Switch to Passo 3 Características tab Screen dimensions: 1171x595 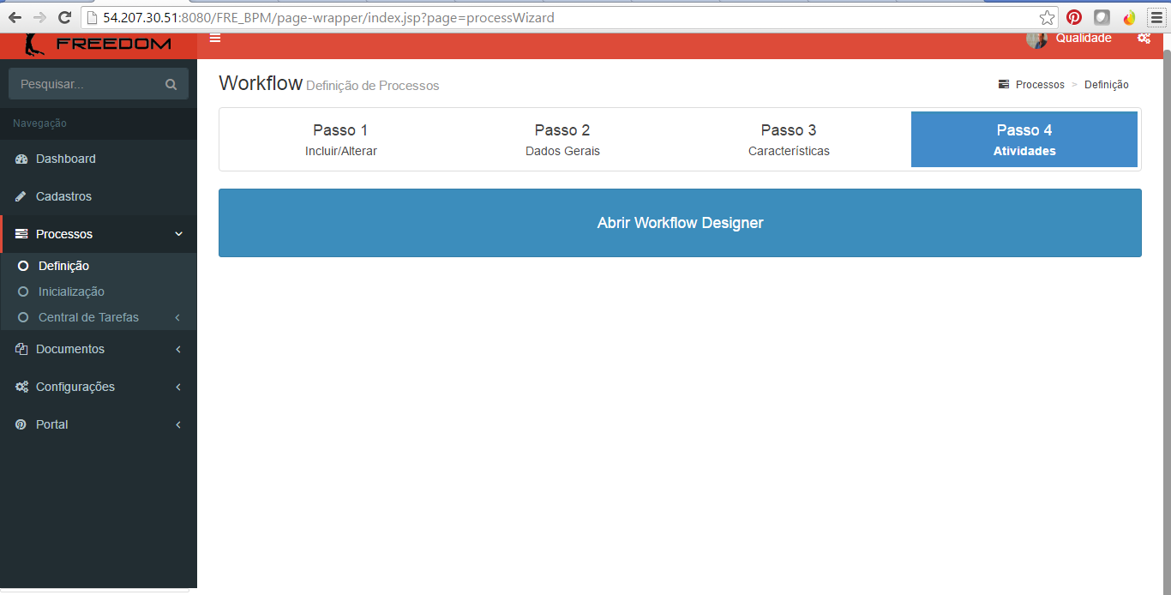[789, 140]
